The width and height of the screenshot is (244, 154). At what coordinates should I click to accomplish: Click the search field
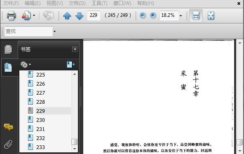click(x=28, y=31)
